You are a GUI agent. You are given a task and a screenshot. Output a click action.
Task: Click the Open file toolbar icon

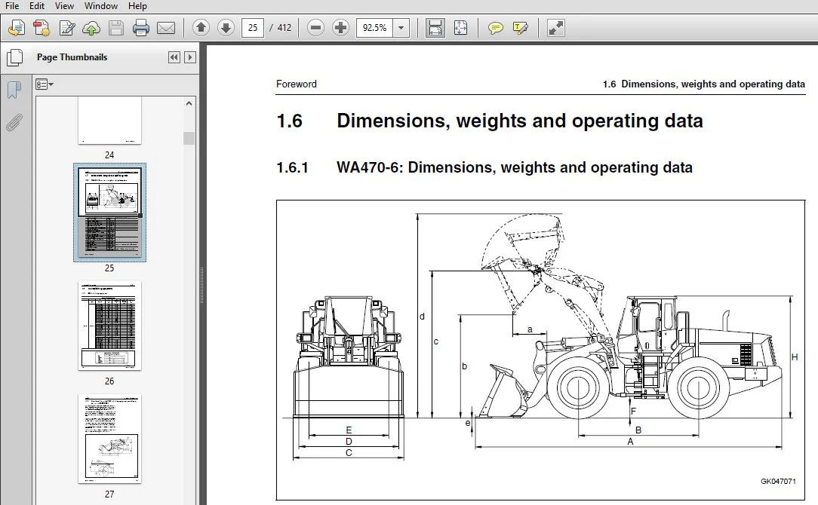pos(16,28)
